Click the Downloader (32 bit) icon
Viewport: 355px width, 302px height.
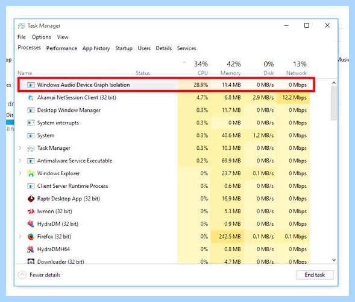[31, 262]
